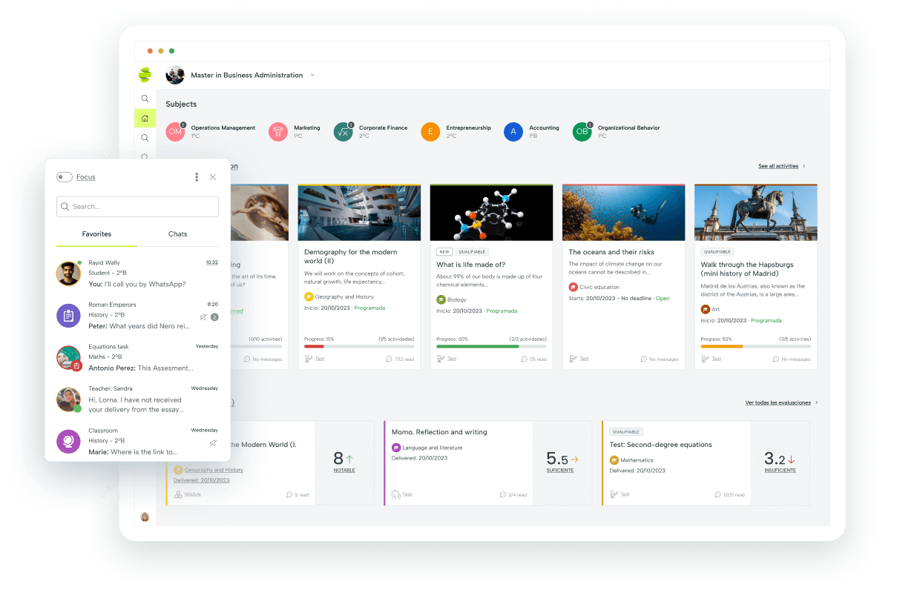Click the Civic education subject icon
The height and width of the screenshot is (590, 920).
(573, 287)
